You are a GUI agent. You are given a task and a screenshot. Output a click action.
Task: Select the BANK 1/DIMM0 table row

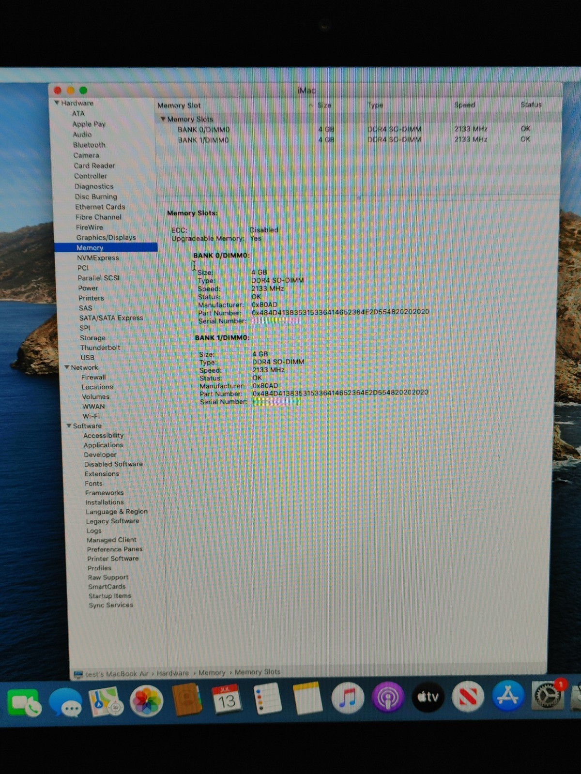359,140
